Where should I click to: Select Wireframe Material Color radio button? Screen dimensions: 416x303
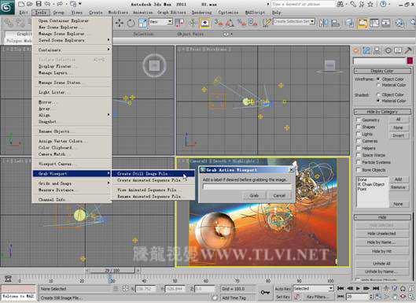pyautogui.click(x=378, y=85)
